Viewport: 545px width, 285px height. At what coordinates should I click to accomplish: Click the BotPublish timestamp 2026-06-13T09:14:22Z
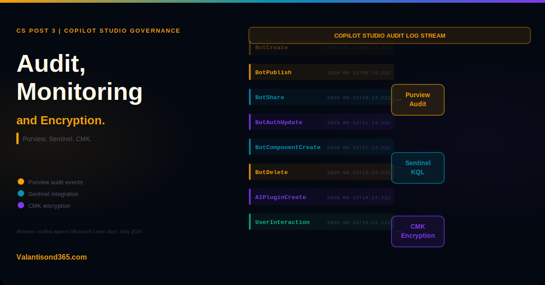pyautogui.click(x=359, y=73)
